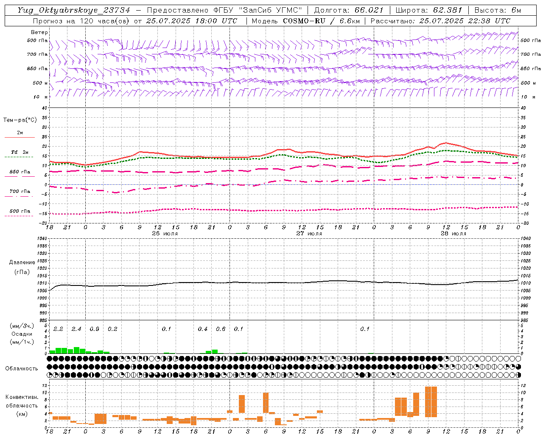Click the Облачность panel label
543x435 pixels.
pos(22,368)
